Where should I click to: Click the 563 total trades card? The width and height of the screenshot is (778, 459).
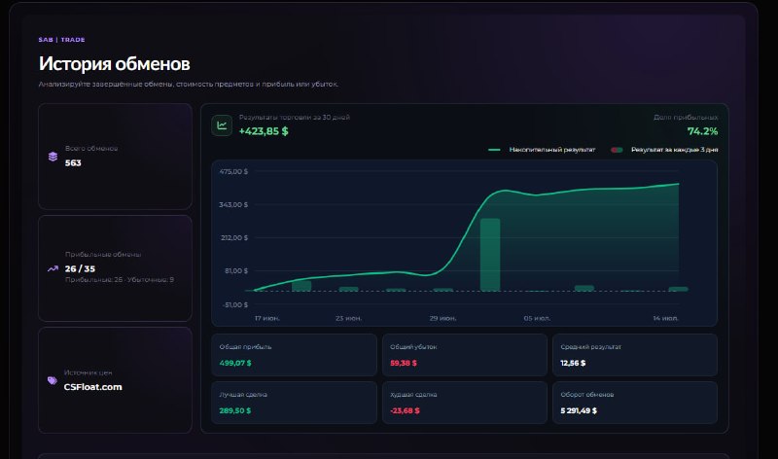point(115,157)
